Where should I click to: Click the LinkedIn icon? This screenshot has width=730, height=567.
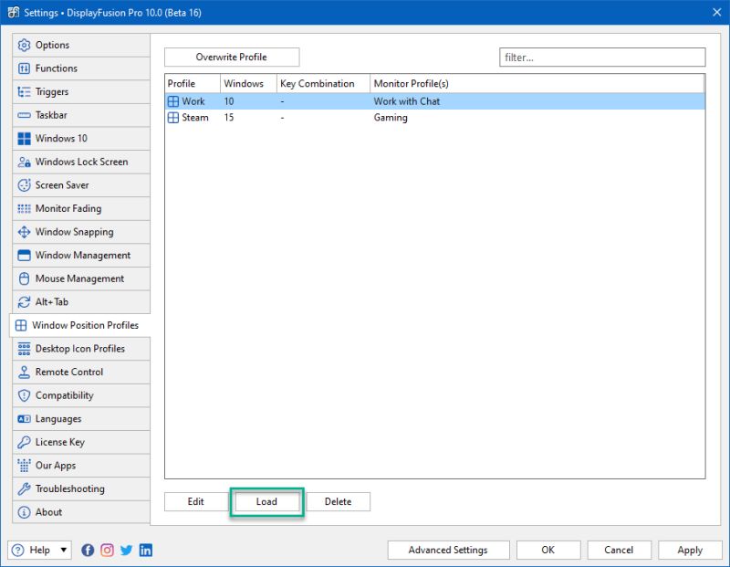click(144, 551)
